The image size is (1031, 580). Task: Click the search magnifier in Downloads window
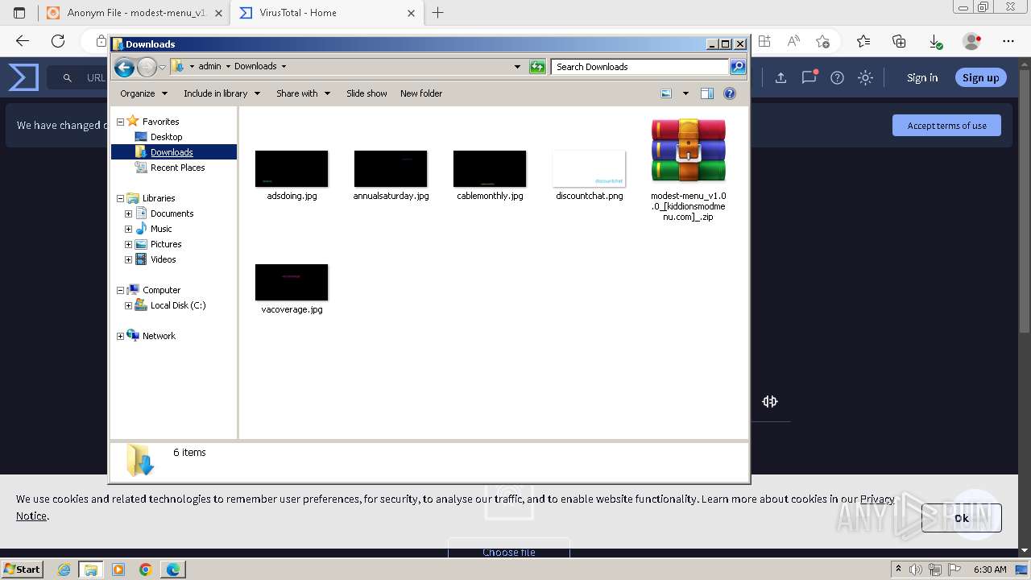[x=738, y=67]
